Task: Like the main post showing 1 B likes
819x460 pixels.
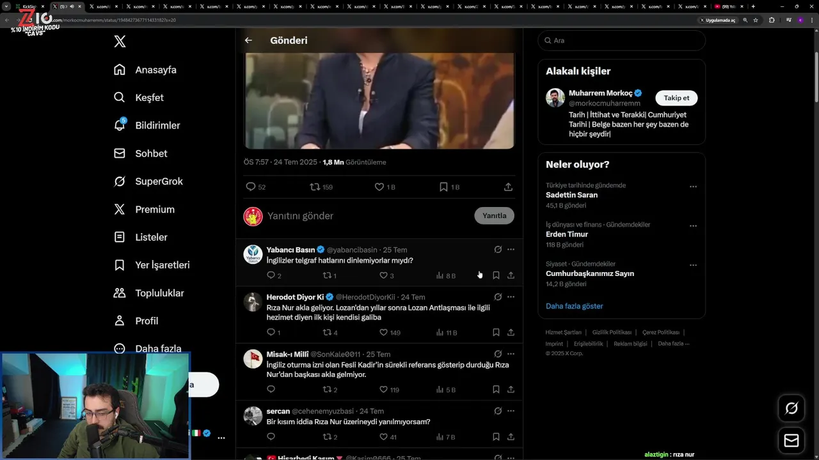Action: point(385,187)
